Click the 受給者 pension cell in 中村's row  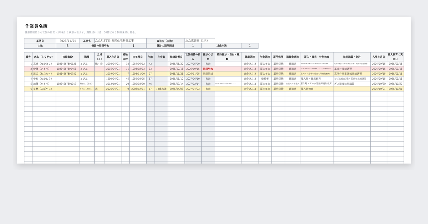pos(265,79)
